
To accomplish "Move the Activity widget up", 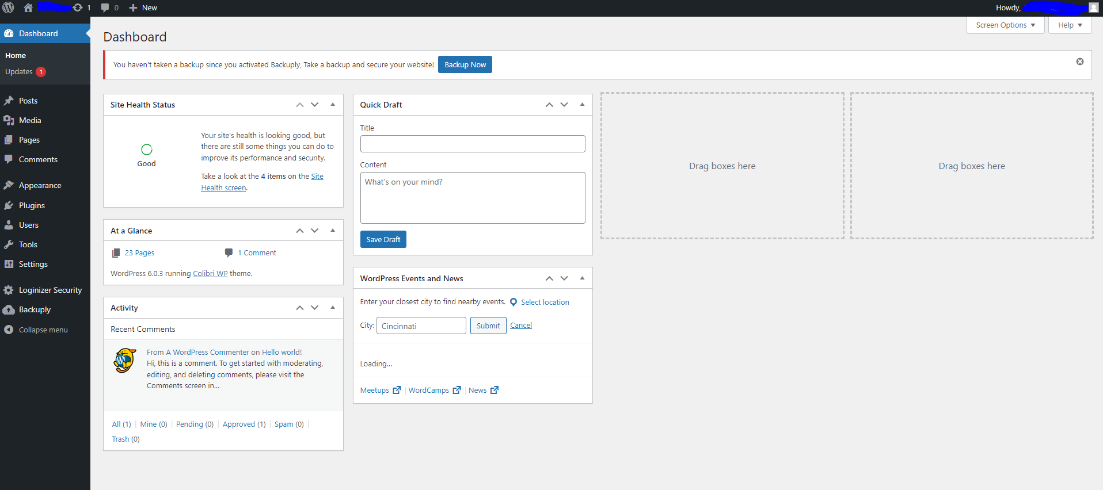I will click(x=300, y=308).
